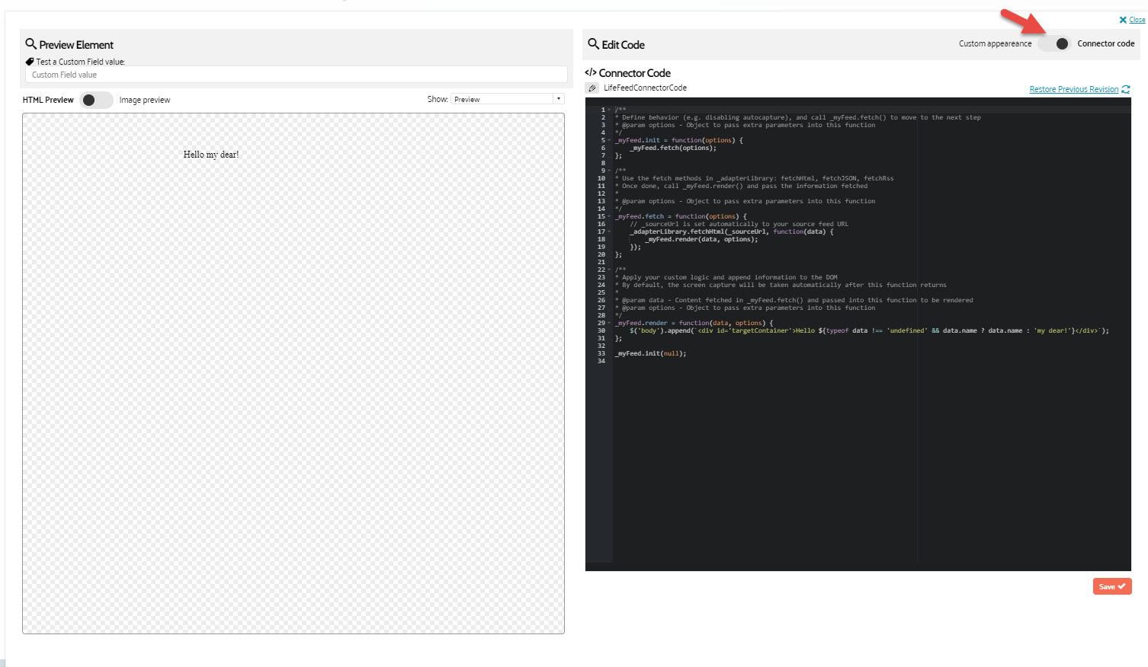Click the checkmark icon in the Save button
Image resolution: width=1148 pixels, height=667 pixels.
click(1121, 586)
